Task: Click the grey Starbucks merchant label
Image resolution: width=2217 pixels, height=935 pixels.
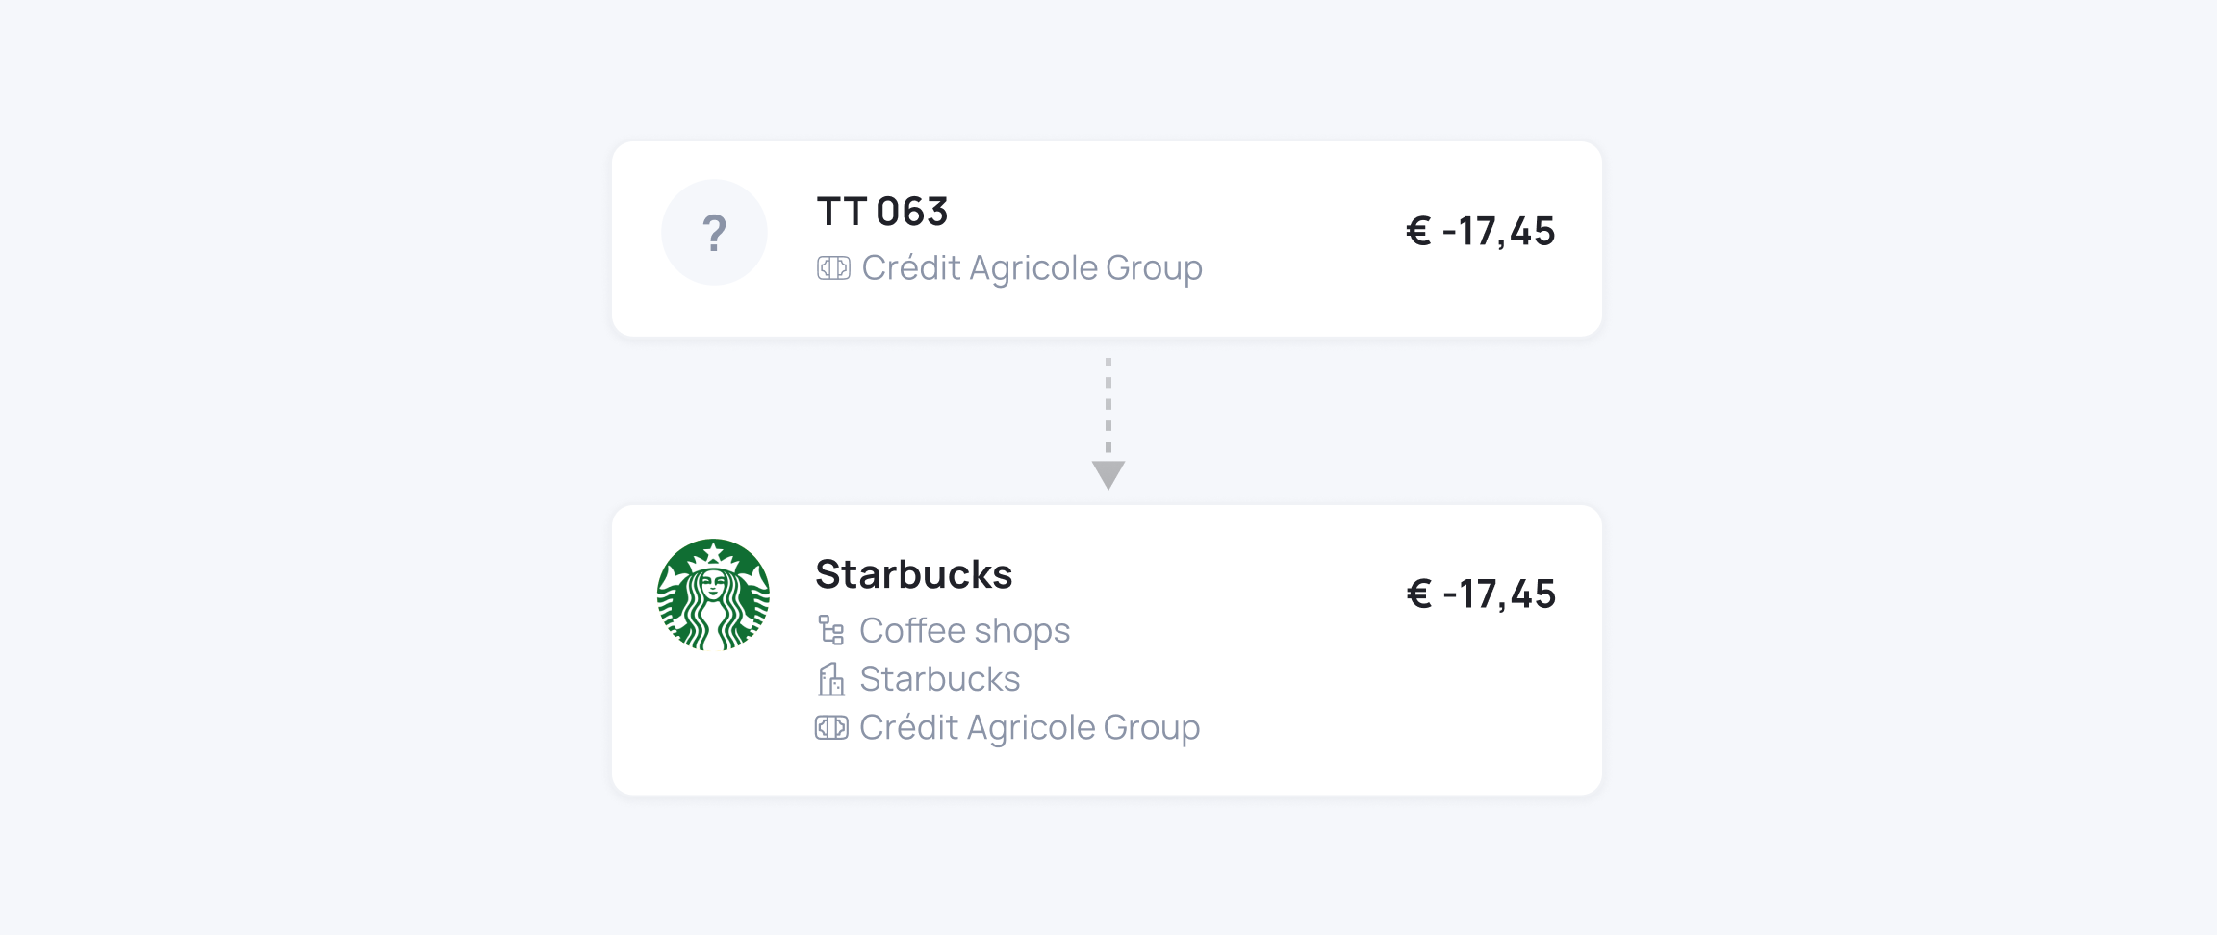Action: [x=939, y=679]
